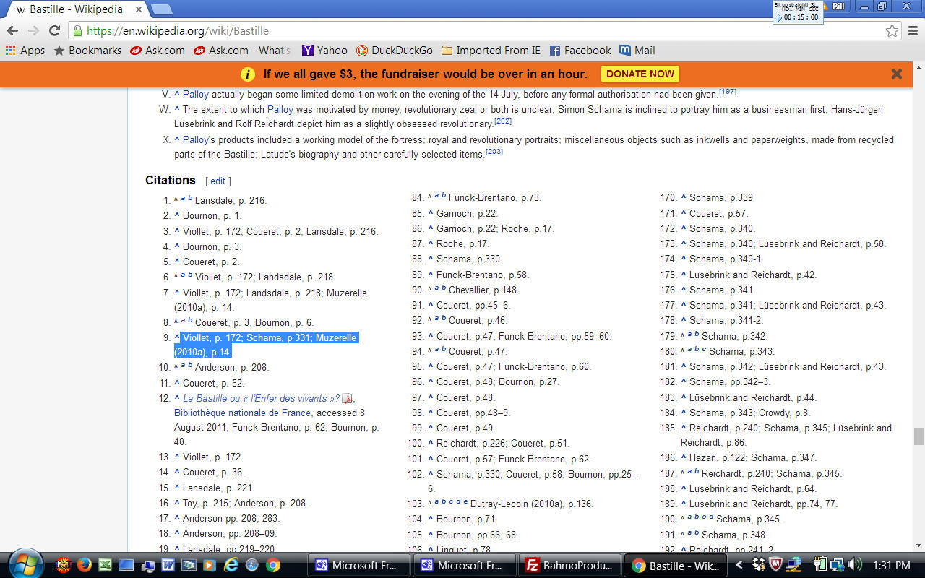Open Internet Explorer from the quick launch
The height and width of the screenshot is (578, 925).
(x=232, y=565)
